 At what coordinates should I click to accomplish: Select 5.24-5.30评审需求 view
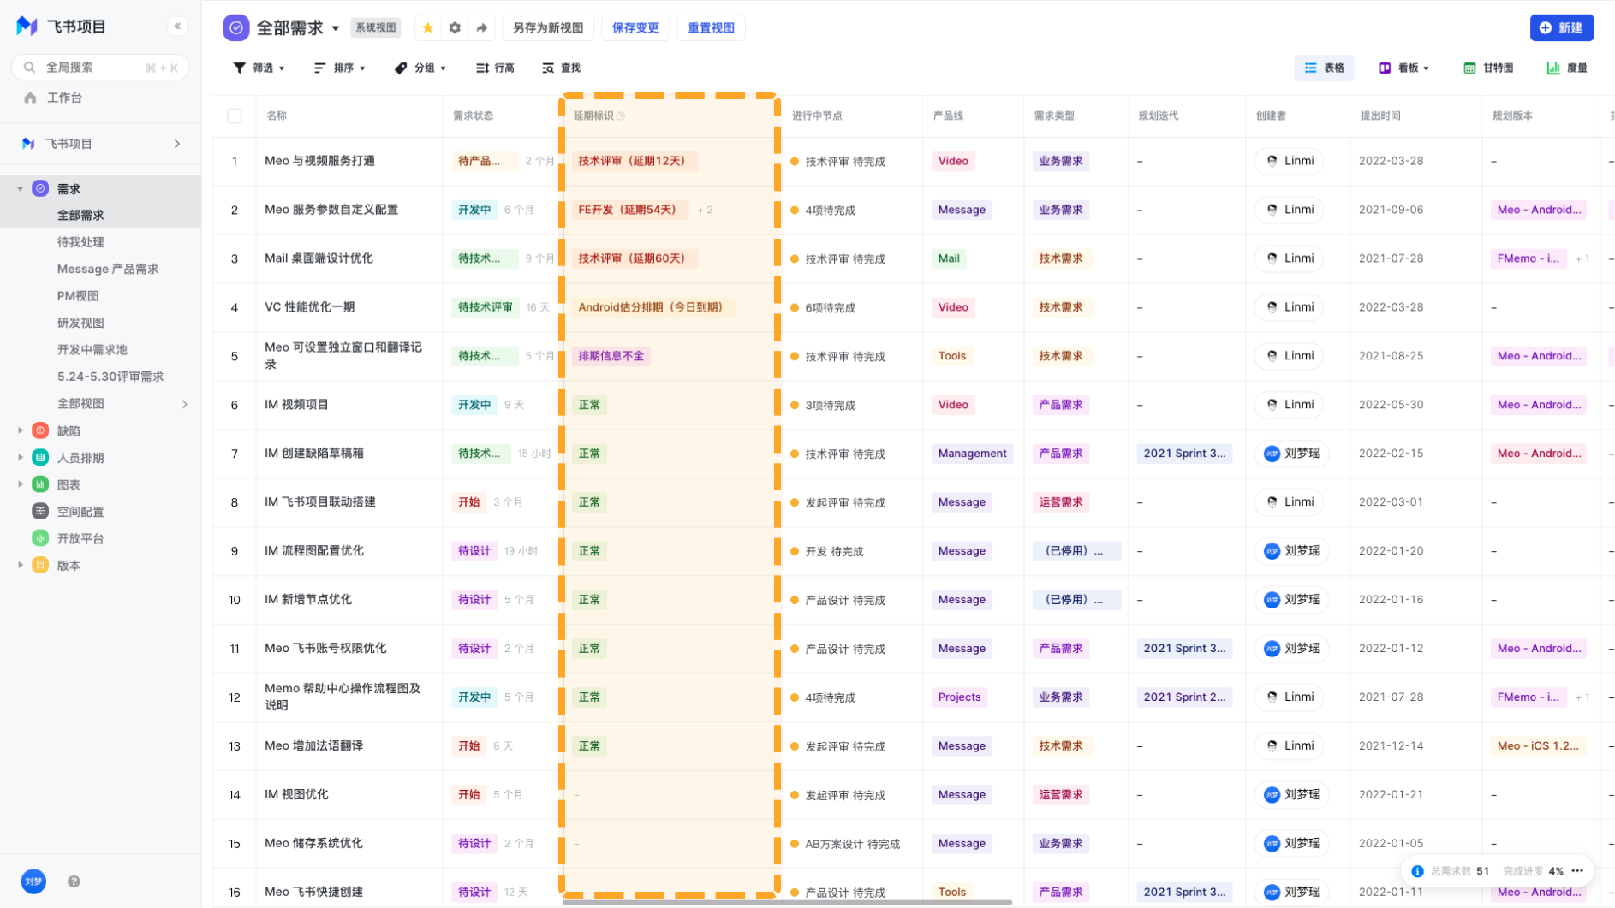[x=110, y=377]
